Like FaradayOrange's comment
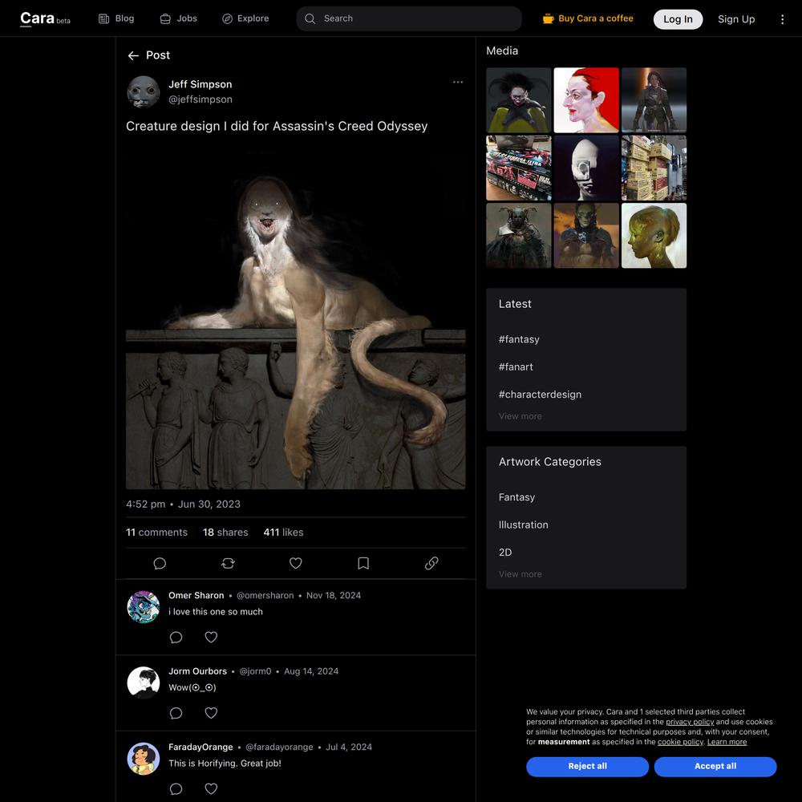 [211, 788]
